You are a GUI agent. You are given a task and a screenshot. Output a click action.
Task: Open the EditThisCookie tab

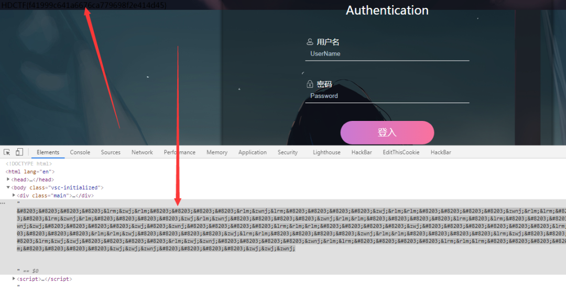[x=401, y=152]
